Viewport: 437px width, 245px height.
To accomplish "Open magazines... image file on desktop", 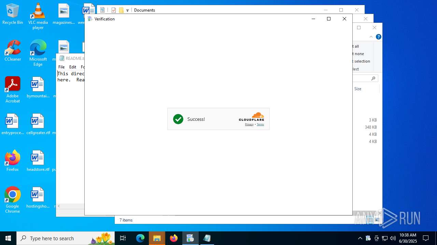I will pos(64,14).
